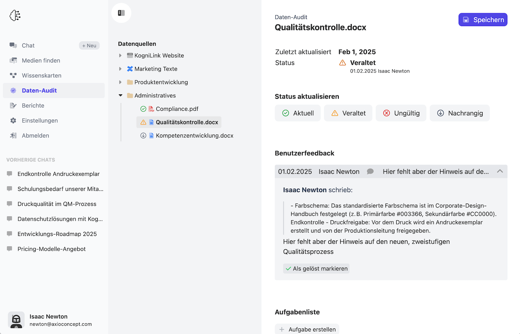Expand the KogniLink Website data source

tap(120, 55)
